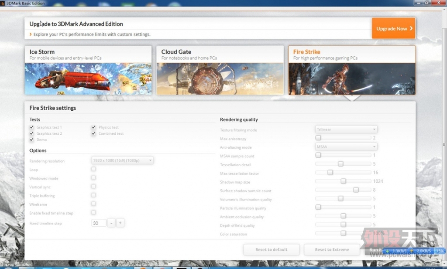The width and height of the screenshot is (447, 269).
Task: Click the Max tessellation factor slider handle
Action: (330, 173)
